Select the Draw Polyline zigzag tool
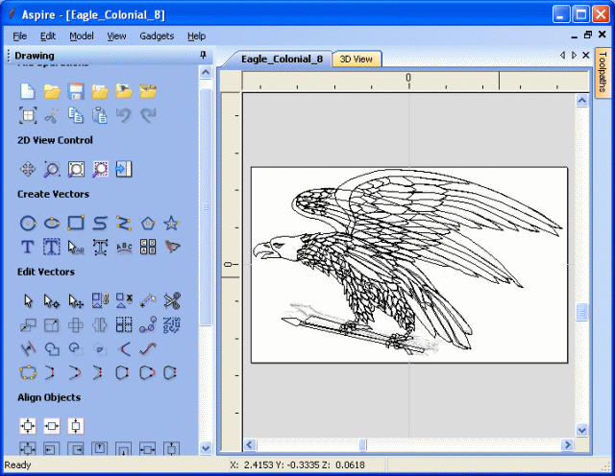Screen dimensions: 615x476 (x=124, y=224)
